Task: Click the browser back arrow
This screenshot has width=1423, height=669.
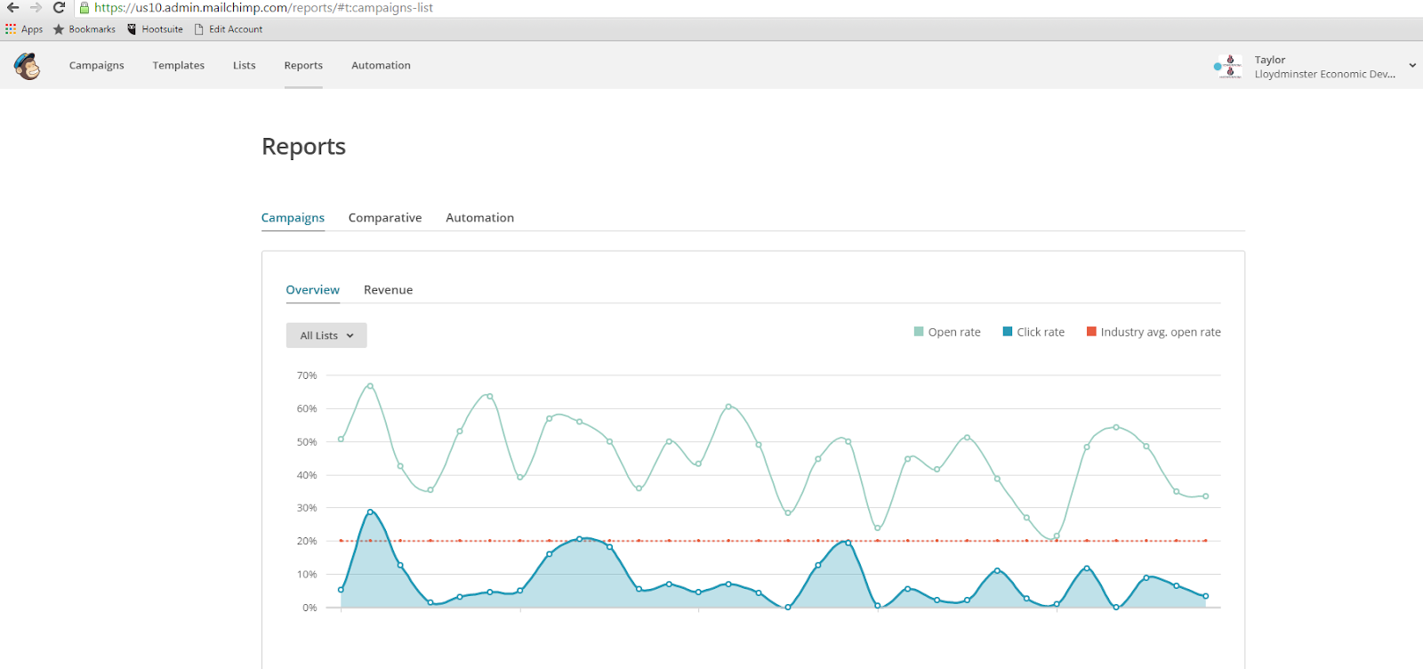Action: [12, 7]
